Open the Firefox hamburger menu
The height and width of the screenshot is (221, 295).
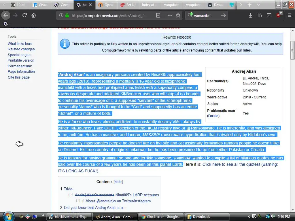coord(289,15)
